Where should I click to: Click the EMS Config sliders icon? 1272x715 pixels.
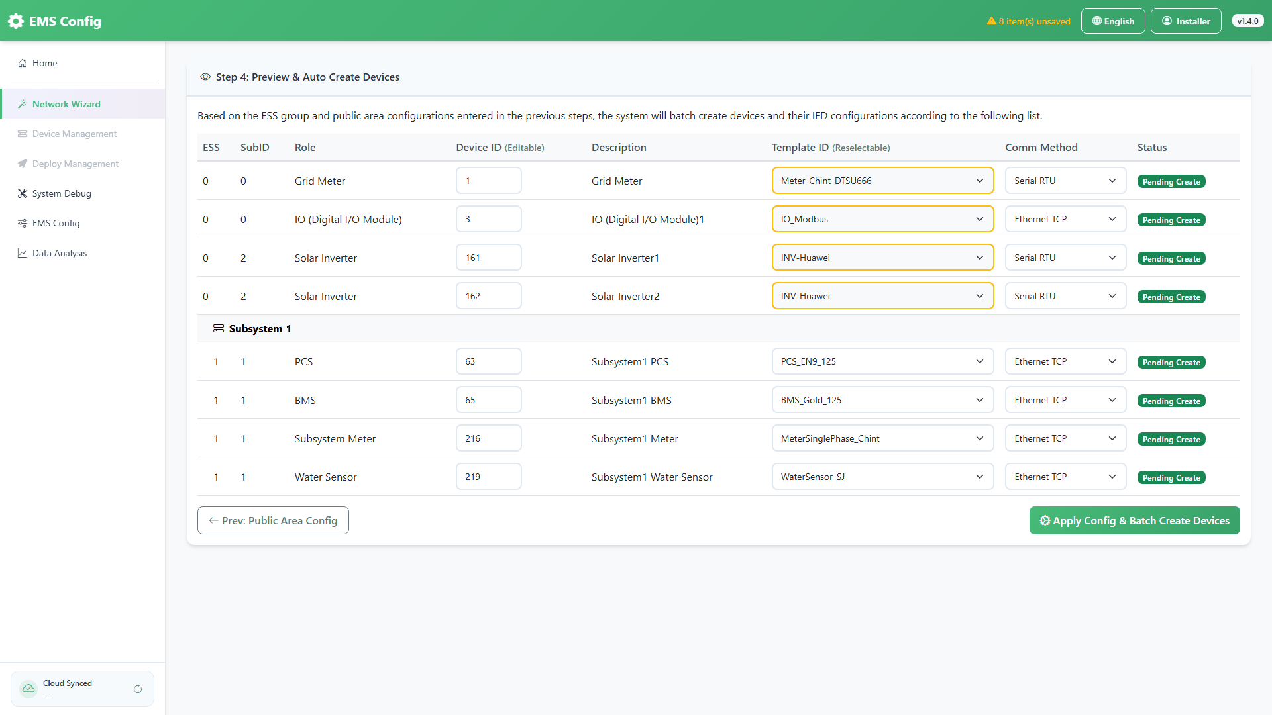(23, 223)
